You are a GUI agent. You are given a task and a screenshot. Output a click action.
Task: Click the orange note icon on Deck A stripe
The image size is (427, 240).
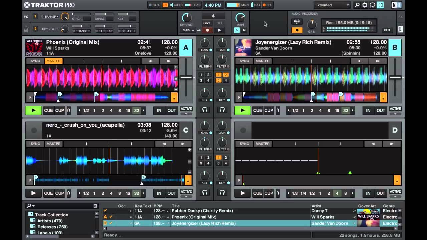click(174, 97)
